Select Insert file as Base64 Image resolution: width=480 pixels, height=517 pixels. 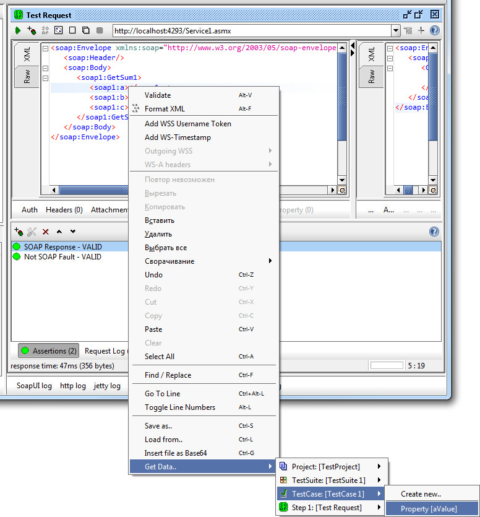204,453
